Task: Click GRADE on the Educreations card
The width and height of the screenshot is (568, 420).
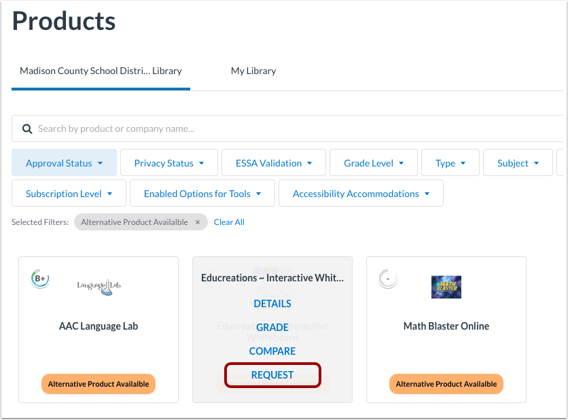Action: click(272, 327)
